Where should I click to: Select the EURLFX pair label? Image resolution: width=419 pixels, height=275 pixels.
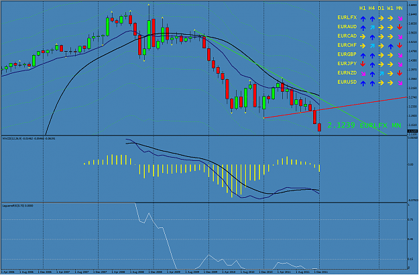click(347, 17)
